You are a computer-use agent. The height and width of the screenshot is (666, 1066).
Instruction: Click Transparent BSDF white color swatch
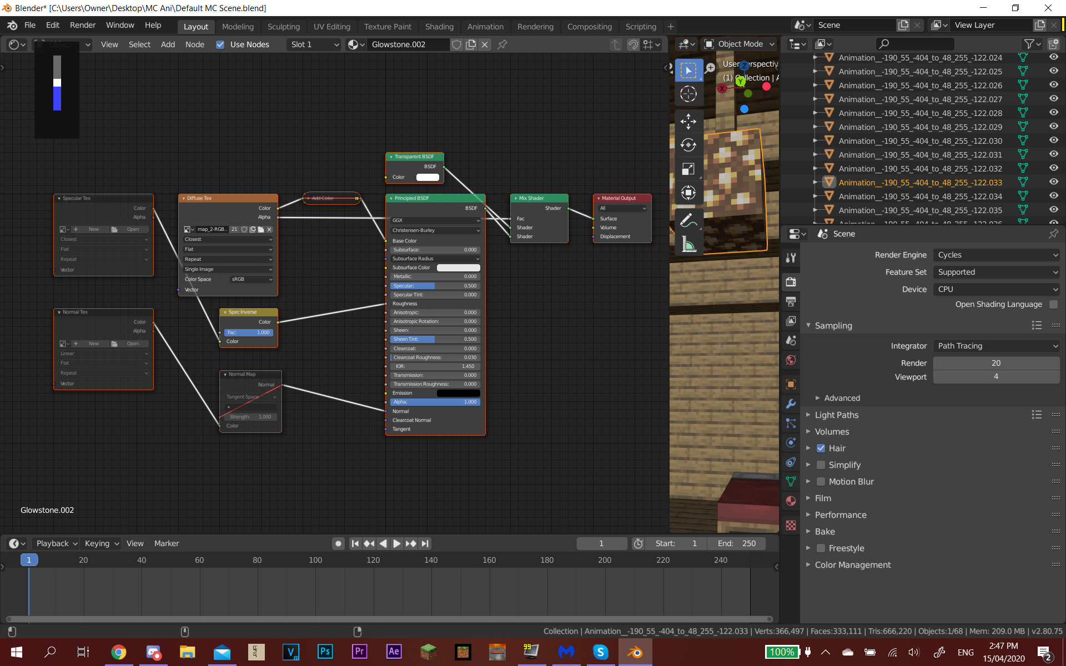428,177
